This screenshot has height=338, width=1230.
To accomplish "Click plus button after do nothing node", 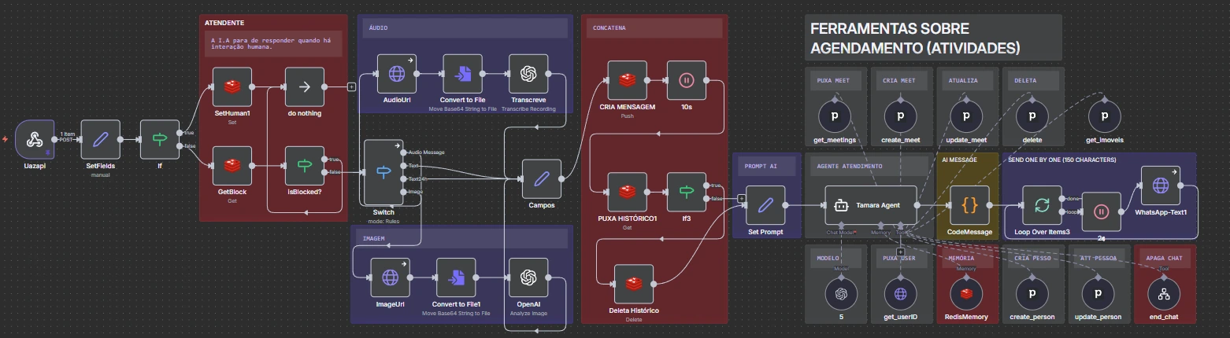I will [351, 86].
